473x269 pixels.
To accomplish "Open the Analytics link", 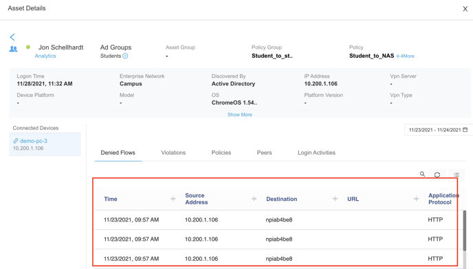I will [45, 56].
